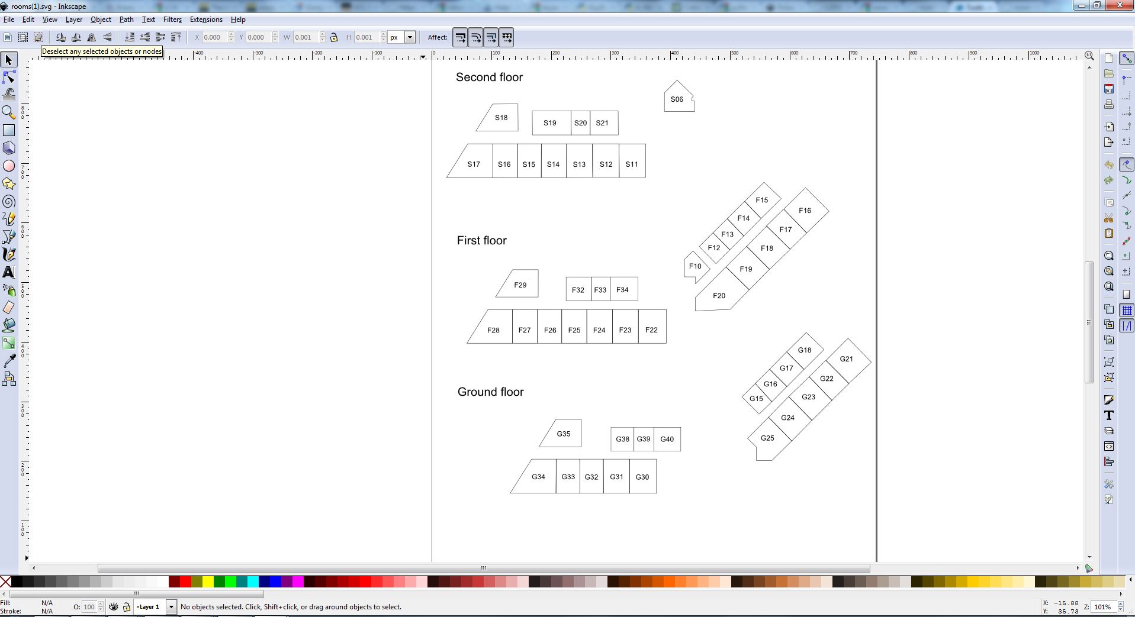Open the Extensions menu
The height and width of the screenshot is (617, 1135).
[206, 20]
